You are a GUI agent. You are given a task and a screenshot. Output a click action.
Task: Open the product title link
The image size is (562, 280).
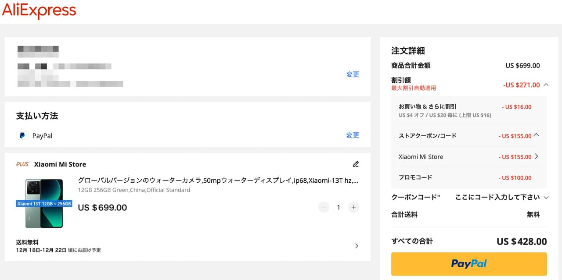click(x=218, y=181)
